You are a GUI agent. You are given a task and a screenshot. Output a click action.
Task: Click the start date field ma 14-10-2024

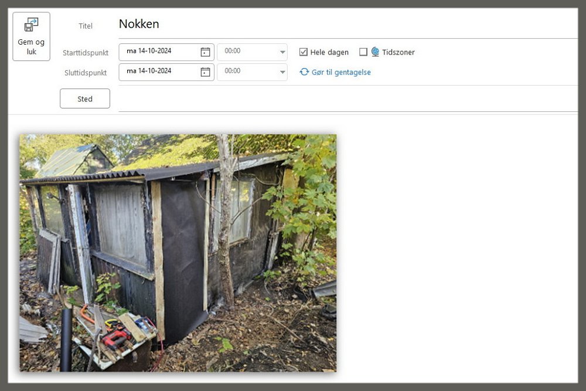click(x=166, y=52)
